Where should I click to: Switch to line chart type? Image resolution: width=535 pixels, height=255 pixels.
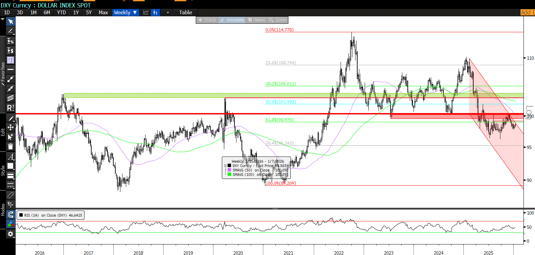(146, 13)
